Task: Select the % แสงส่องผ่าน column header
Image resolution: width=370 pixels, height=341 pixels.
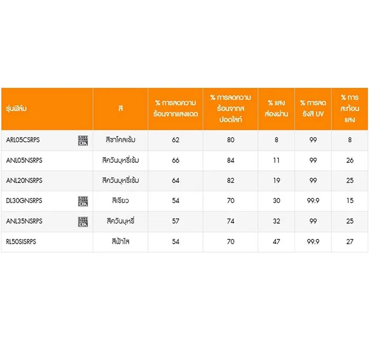Action: (x=276, y=108)
